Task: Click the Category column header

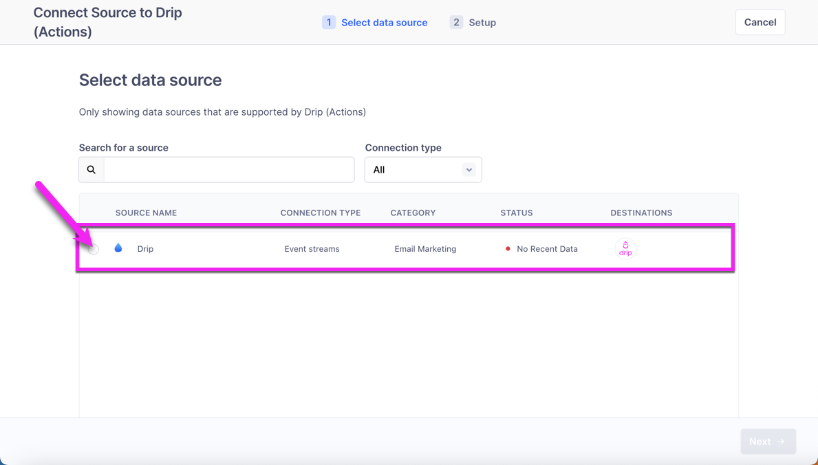Action: (413, 213)
